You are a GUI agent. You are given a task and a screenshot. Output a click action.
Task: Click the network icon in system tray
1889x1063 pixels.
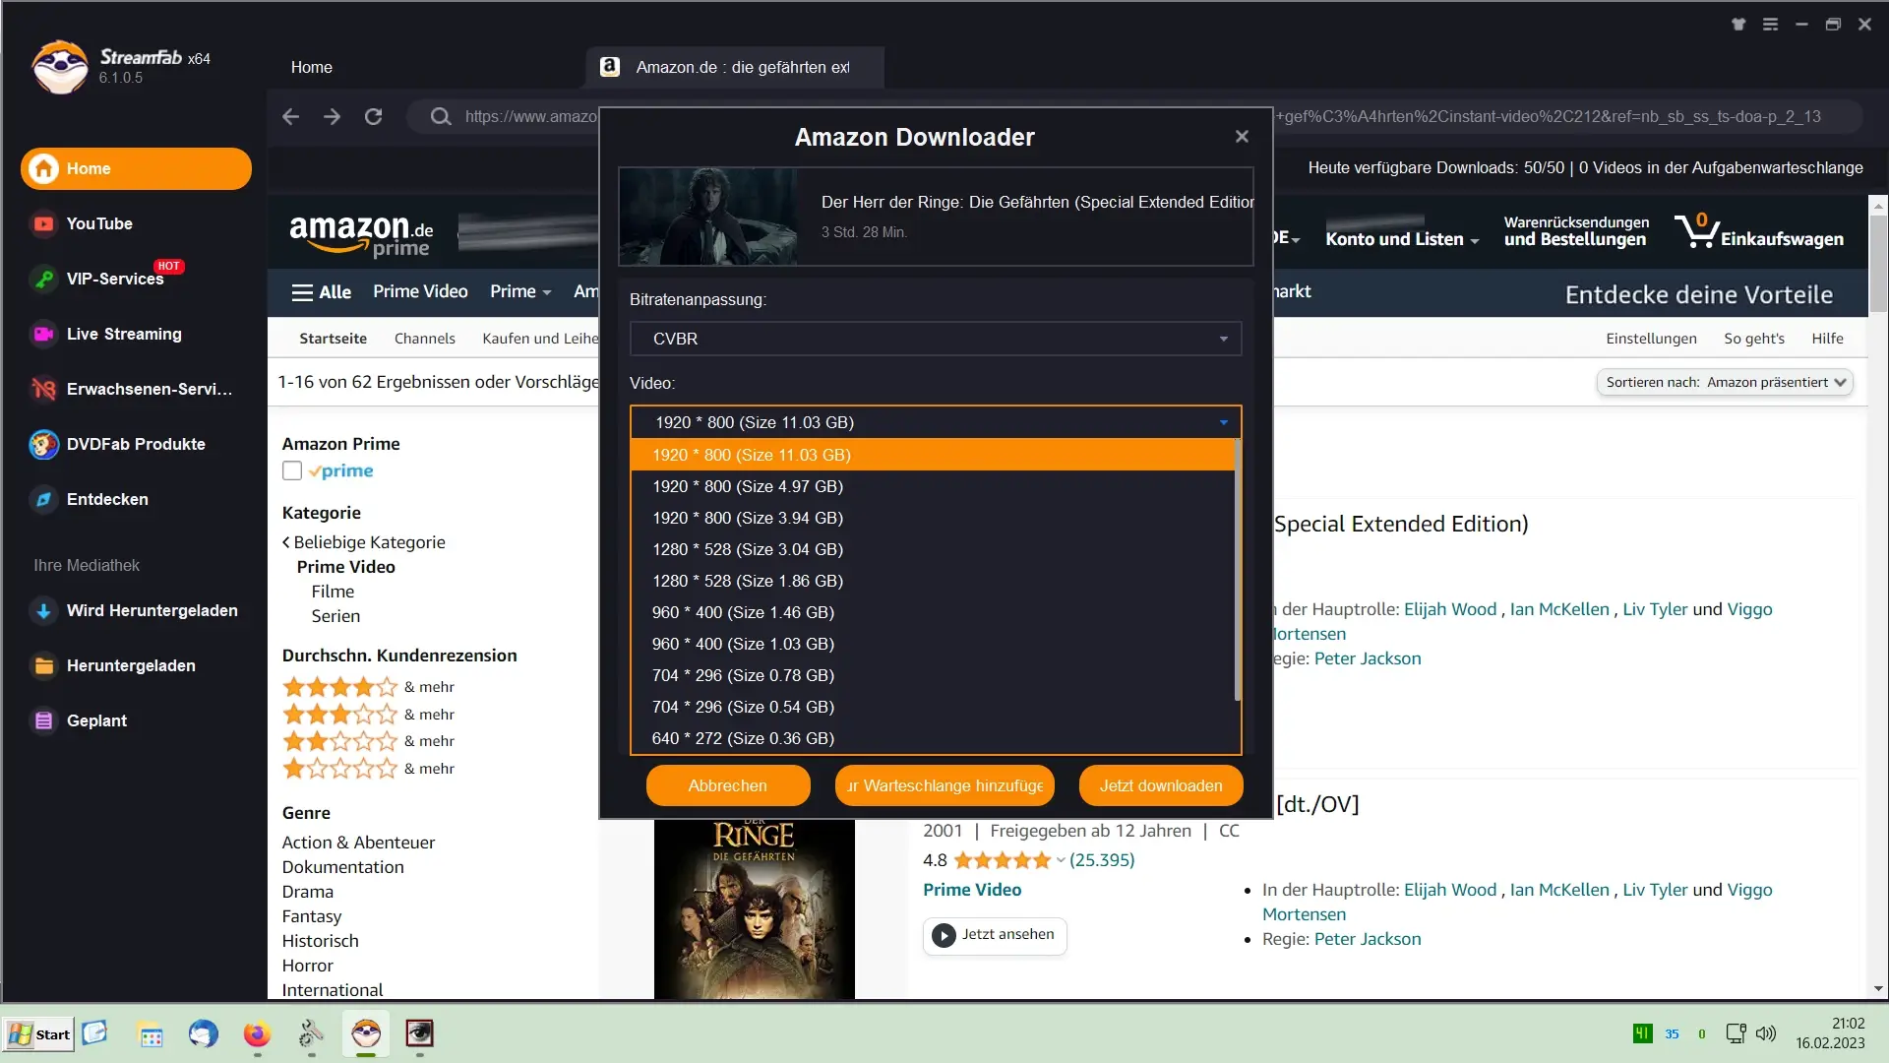coord(1736,1033)
